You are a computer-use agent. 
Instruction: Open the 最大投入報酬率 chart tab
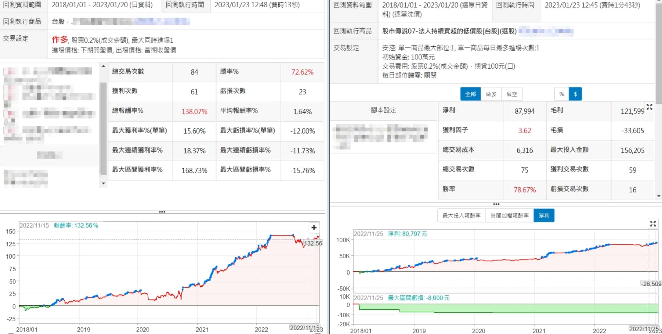461,216
